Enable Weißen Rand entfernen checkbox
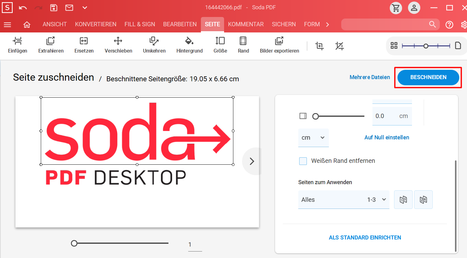 tap(303, 161)
